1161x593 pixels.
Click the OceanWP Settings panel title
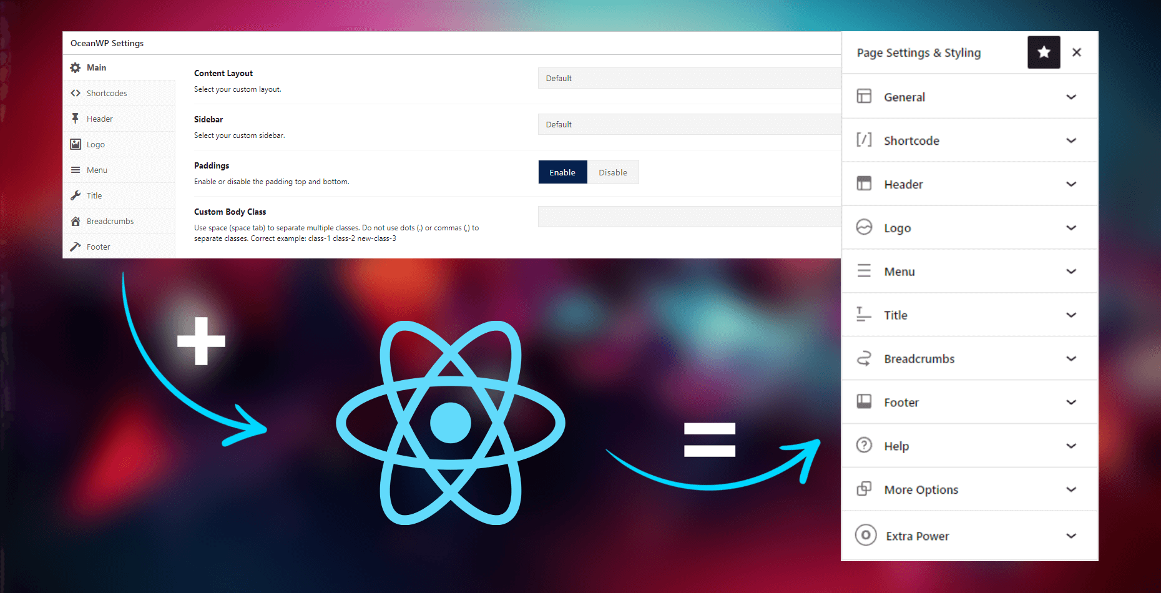(x=107, y=43)
